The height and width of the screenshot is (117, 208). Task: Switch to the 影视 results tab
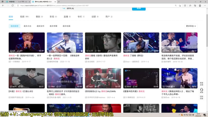click(x=53, y=17)
